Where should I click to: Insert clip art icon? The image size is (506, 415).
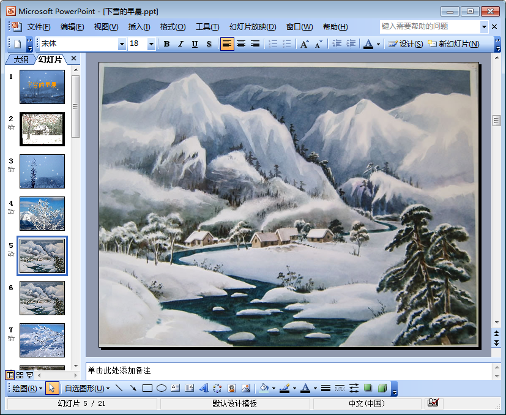232,388
